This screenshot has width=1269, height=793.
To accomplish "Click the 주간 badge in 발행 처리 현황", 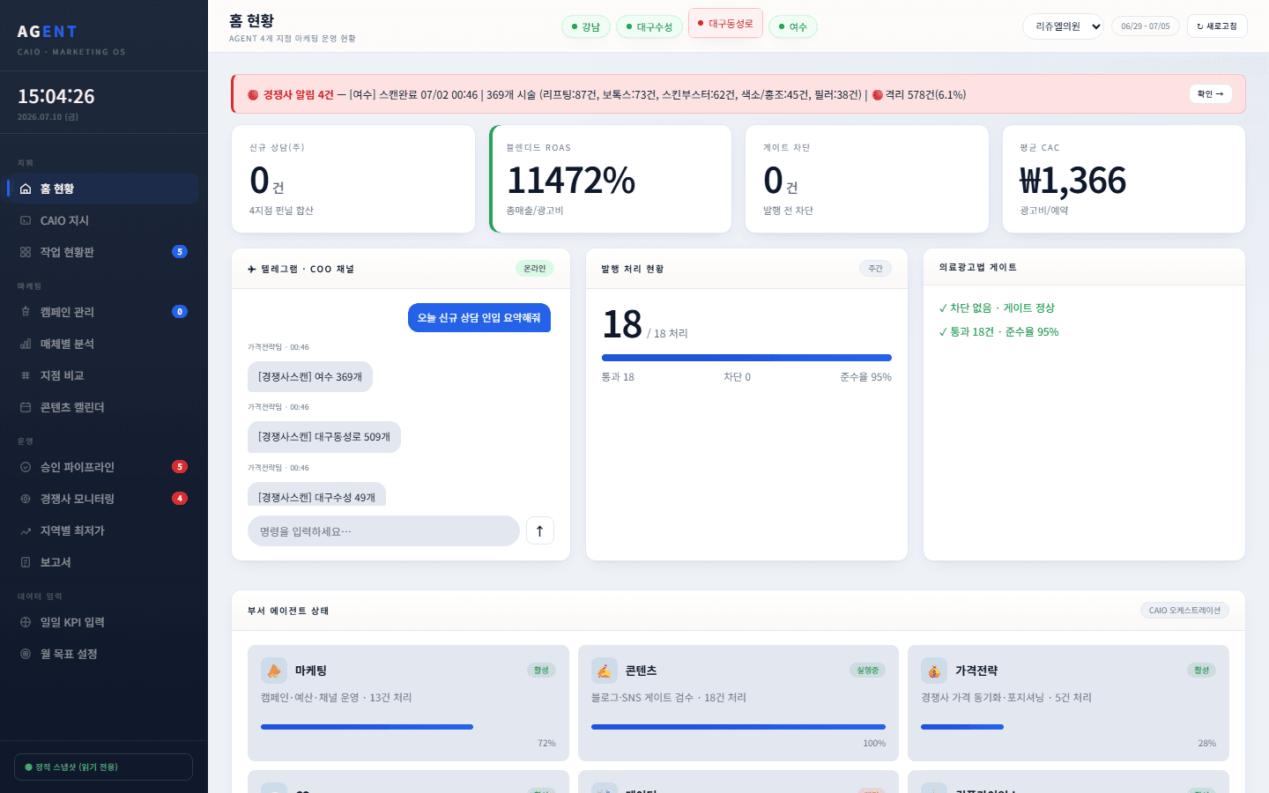I will coord(875,269).
